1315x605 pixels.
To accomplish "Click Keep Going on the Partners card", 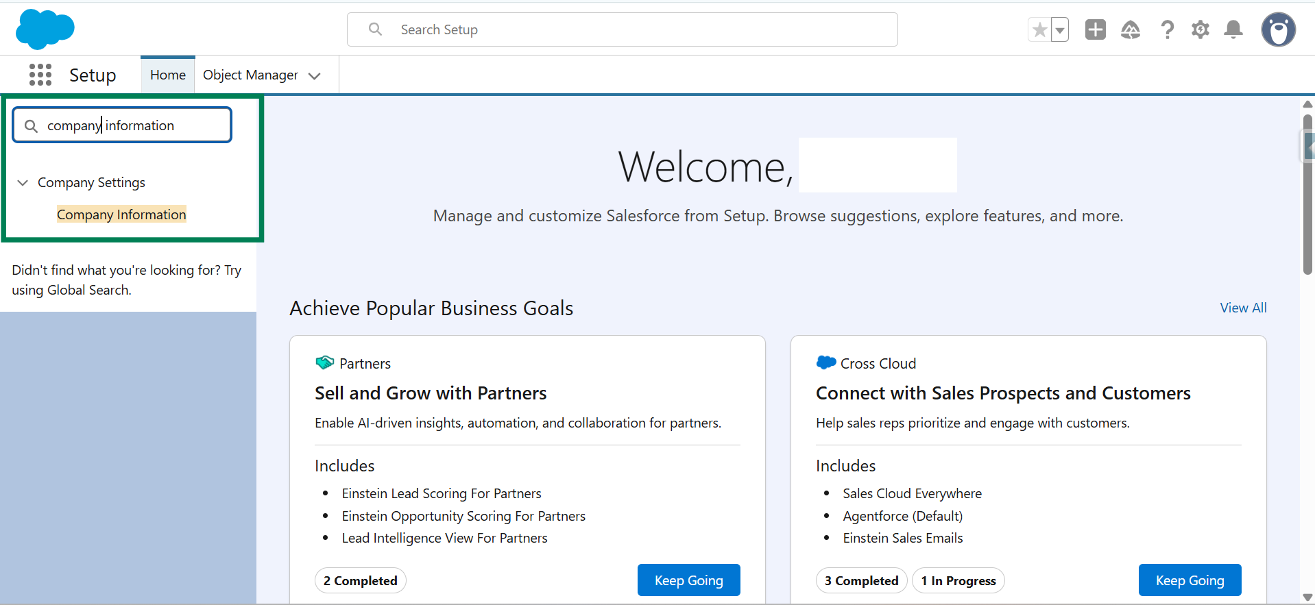I will (688, 580).
